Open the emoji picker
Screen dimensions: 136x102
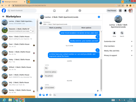96,95
